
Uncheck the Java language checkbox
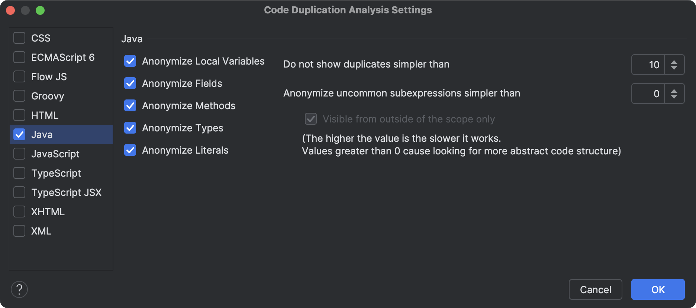(19, 134)
